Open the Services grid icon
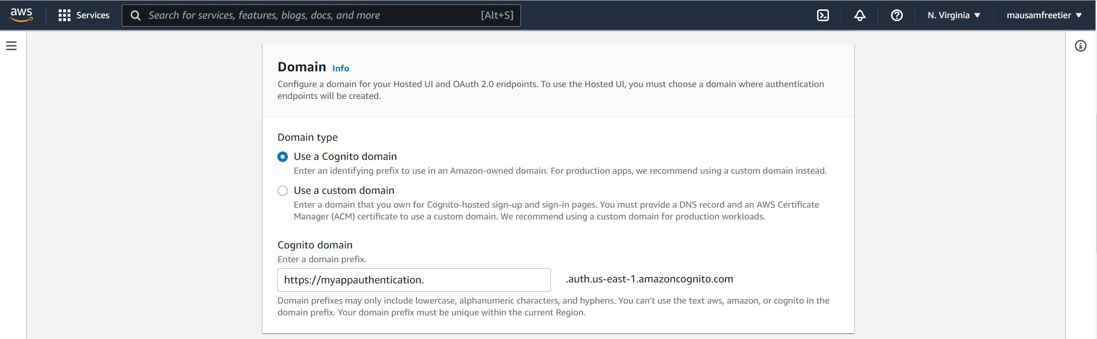 click(64, 15)
